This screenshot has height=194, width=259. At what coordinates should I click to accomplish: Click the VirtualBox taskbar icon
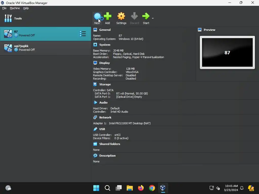coord(163,188)
